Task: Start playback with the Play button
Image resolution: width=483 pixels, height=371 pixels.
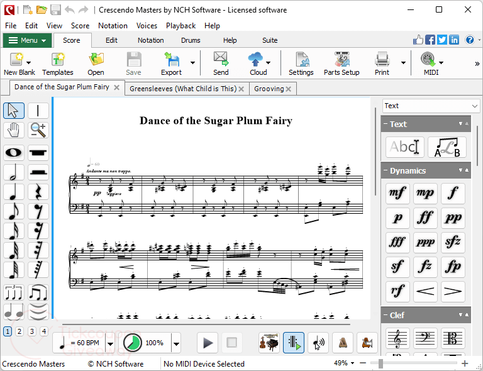Action: (208, 343)
